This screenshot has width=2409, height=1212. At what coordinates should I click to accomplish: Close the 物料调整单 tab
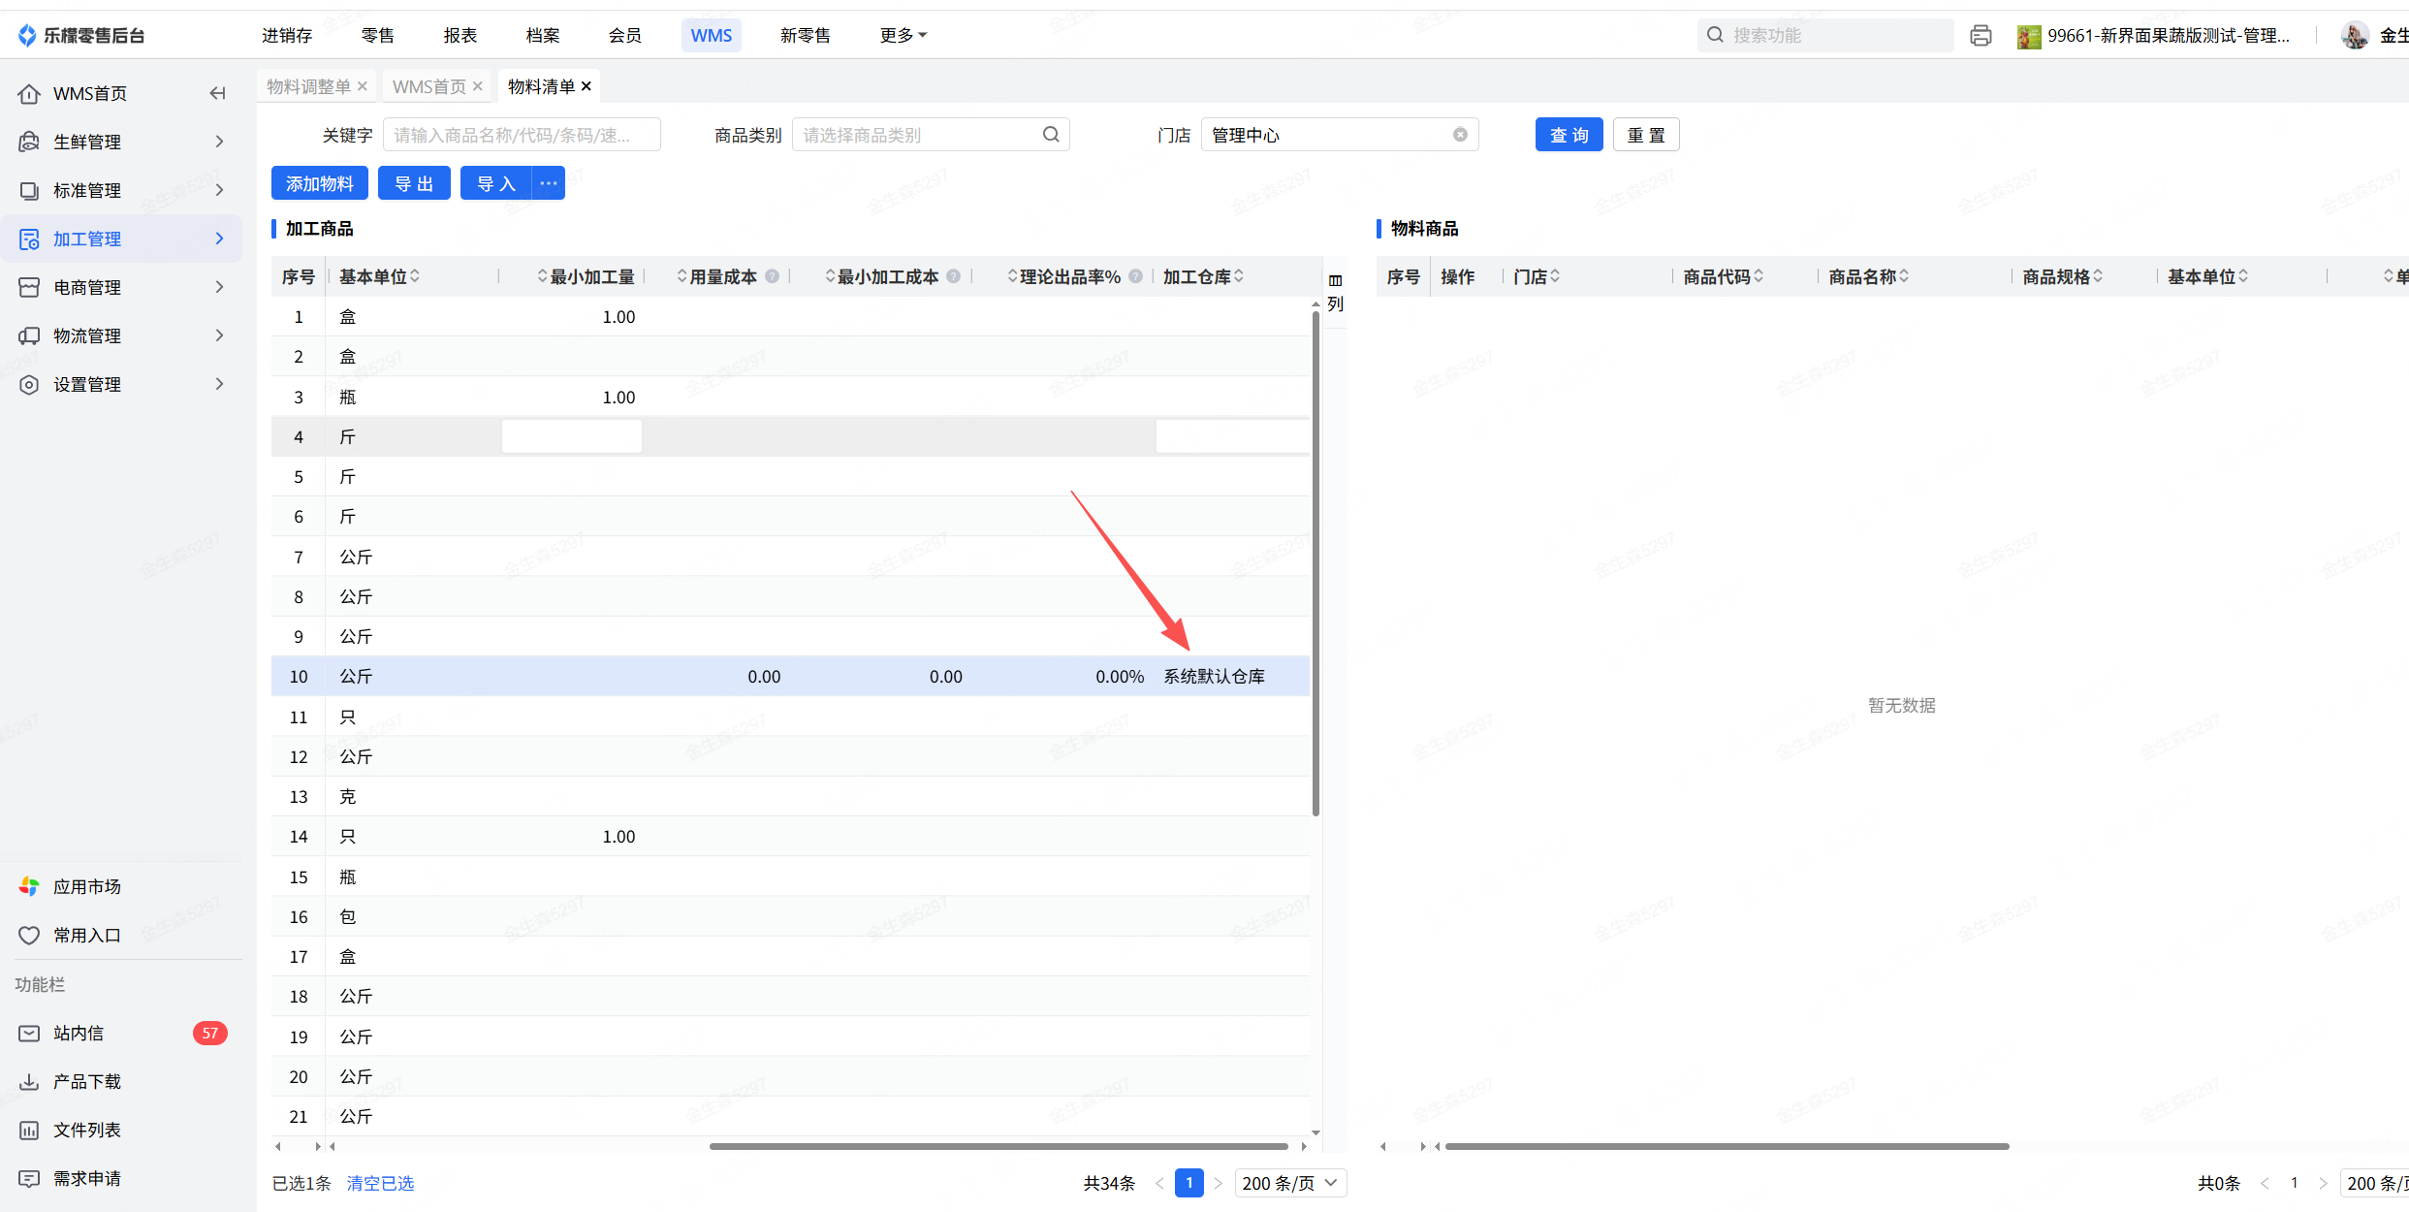tap(362, 86)
